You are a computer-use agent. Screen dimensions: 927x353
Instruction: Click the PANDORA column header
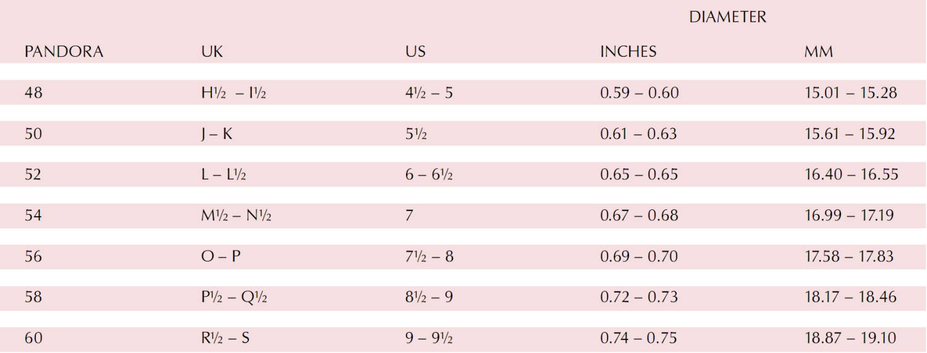click(64, 52)
